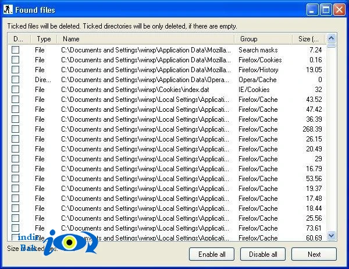Tick the checkbox for the Search masks file
349x269 pixels.
click(x=15, y=49)
